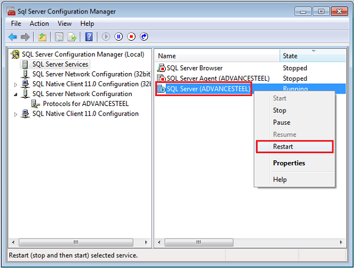
Task: Expand the bottom SQL Native Client 11.0 Configuration node
Action: pyautogui.click(x=15, y=114)
